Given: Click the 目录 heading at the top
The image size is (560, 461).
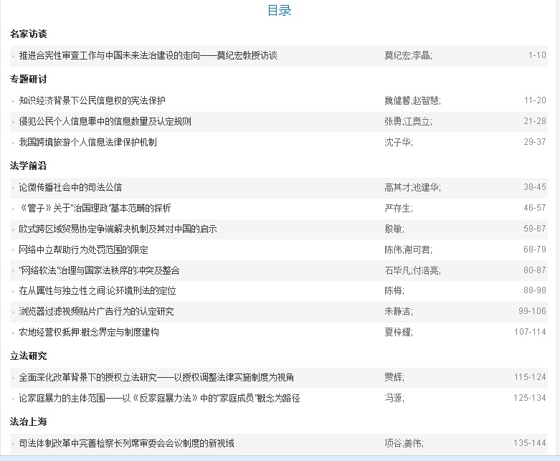Looking at the screenshot, I should 280,10.
